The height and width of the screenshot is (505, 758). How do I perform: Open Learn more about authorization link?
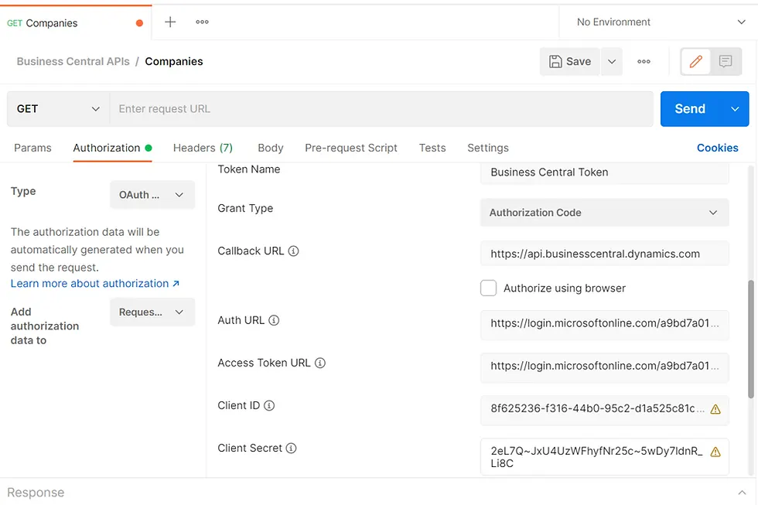94,284
